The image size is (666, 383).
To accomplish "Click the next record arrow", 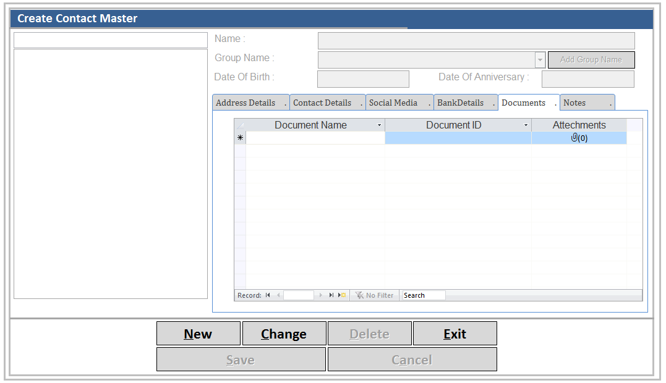I will tap(321, 295).
